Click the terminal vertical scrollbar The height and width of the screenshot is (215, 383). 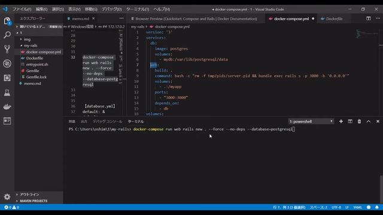(381, 189)
